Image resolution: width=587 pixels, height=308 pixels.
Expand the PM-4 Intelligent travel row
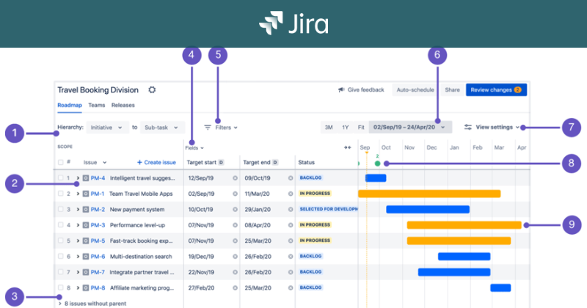[78, 178]
